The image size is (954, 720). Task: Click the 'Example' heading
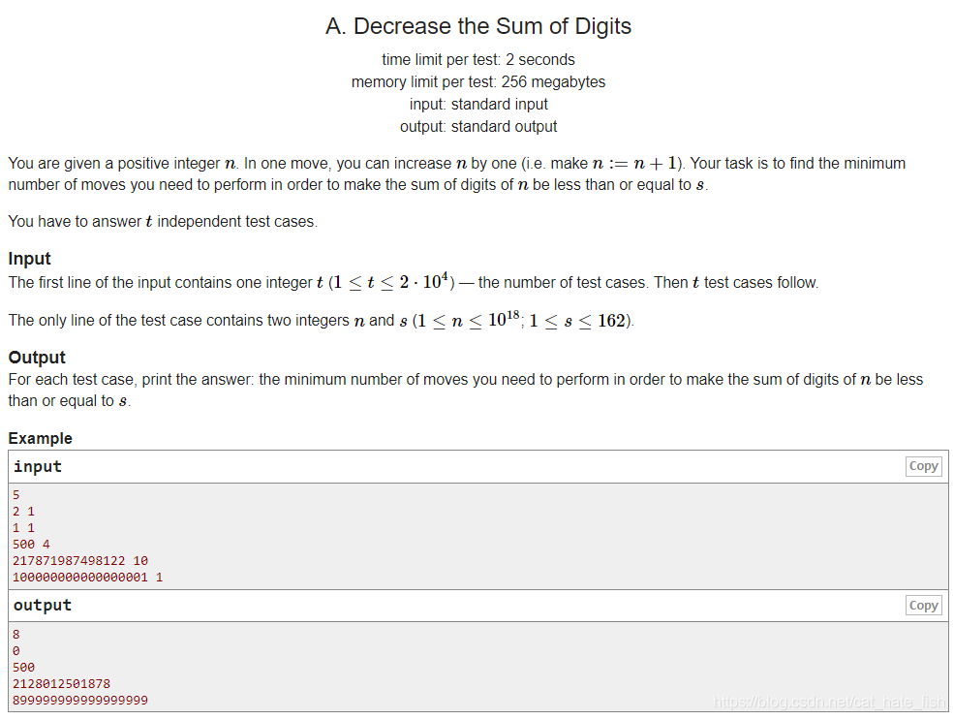[40, 438]
